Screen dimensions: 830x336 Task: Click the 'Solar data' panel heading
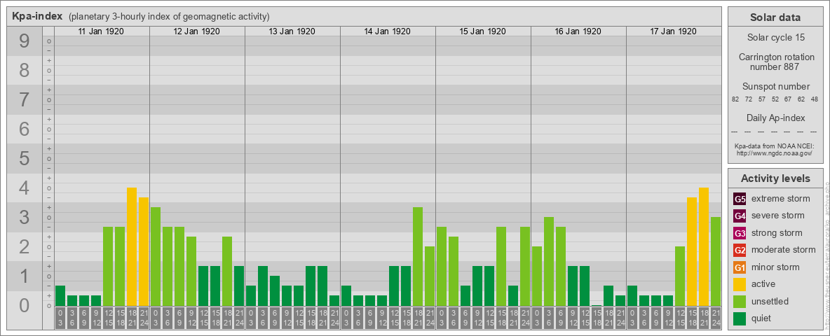(775, 17)
